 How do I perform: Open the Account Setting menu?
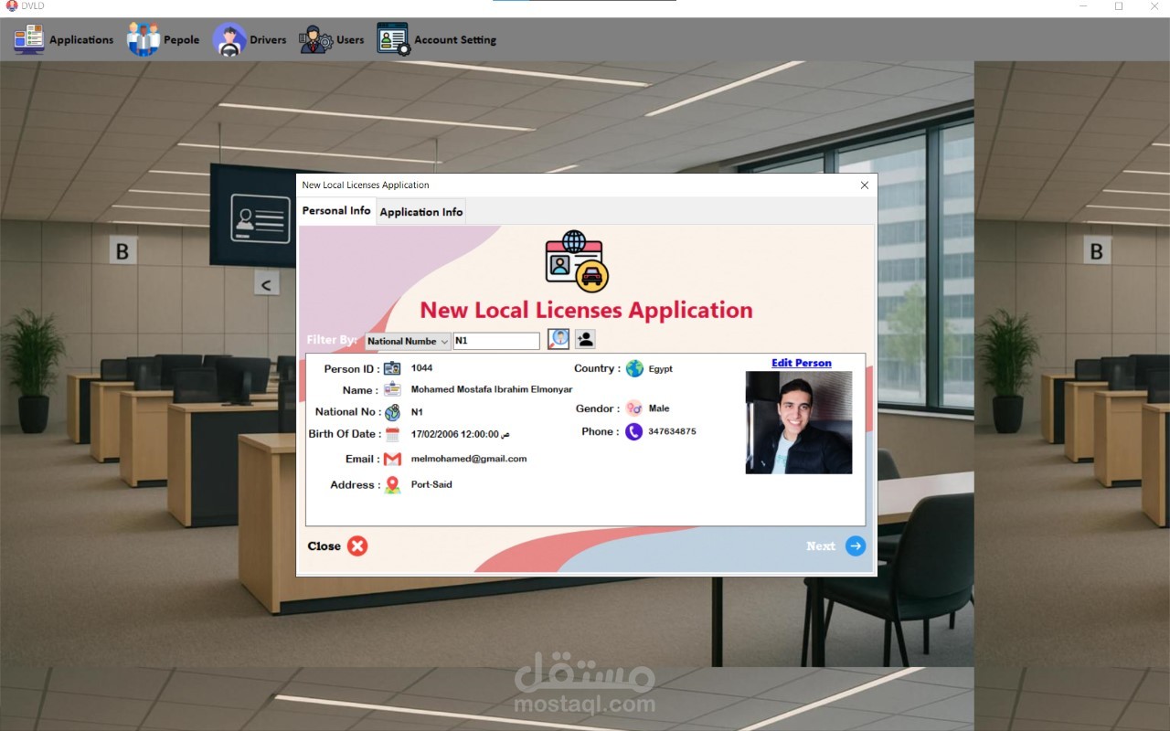tap(437, 40)
